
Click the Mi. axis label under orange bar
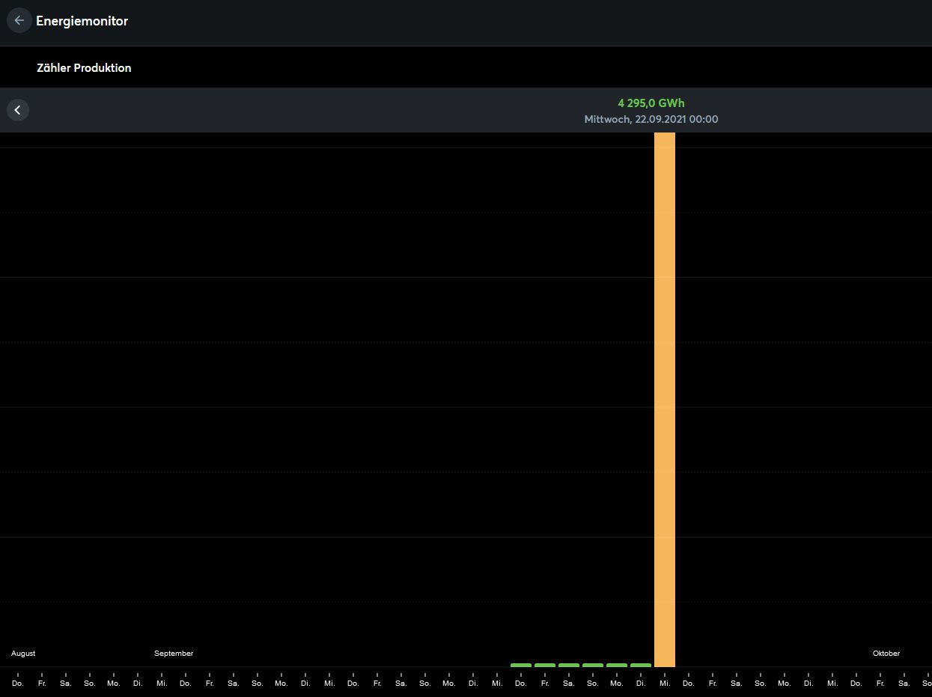[665, 684]
